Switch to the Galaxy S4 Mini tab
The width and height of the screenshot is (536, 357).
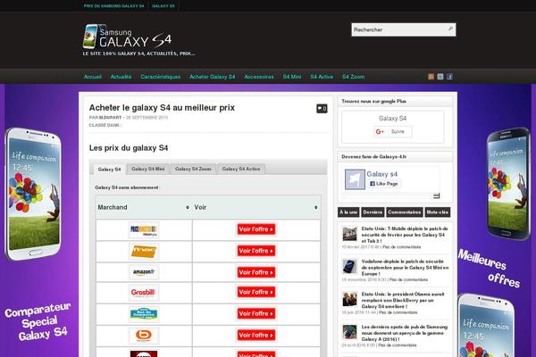148,169
